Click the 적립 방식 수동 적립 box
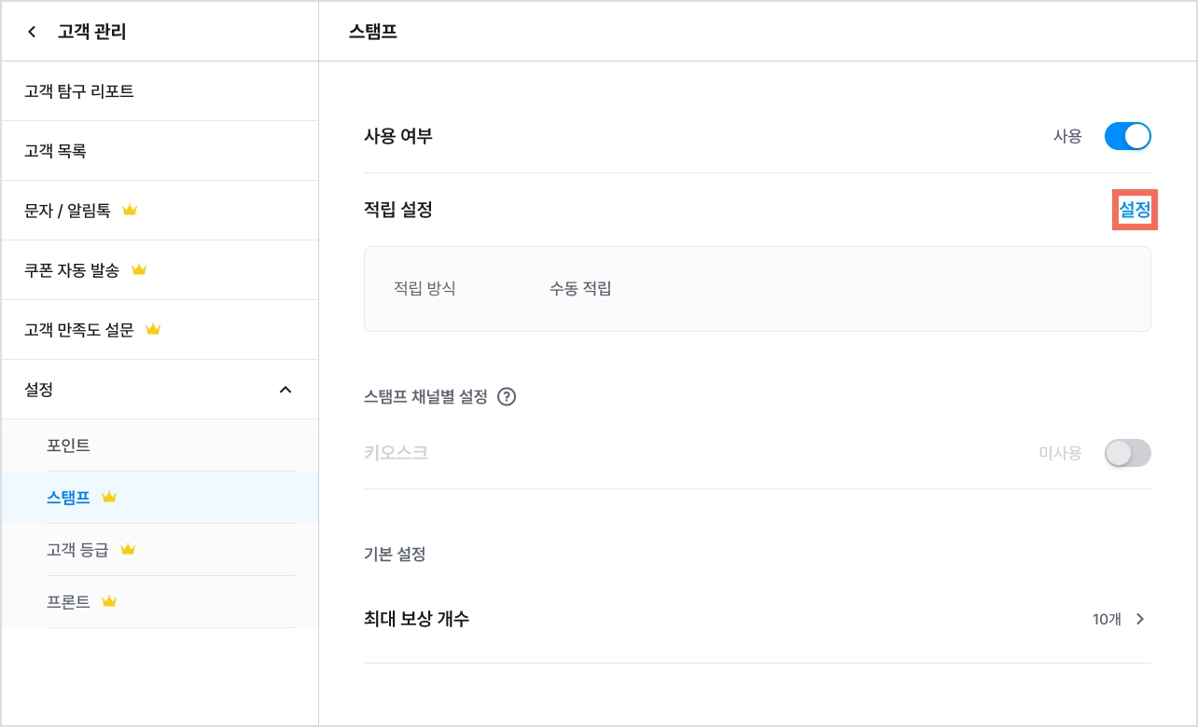This screenshot has width=1198, height=727. [x=758, y=289]
